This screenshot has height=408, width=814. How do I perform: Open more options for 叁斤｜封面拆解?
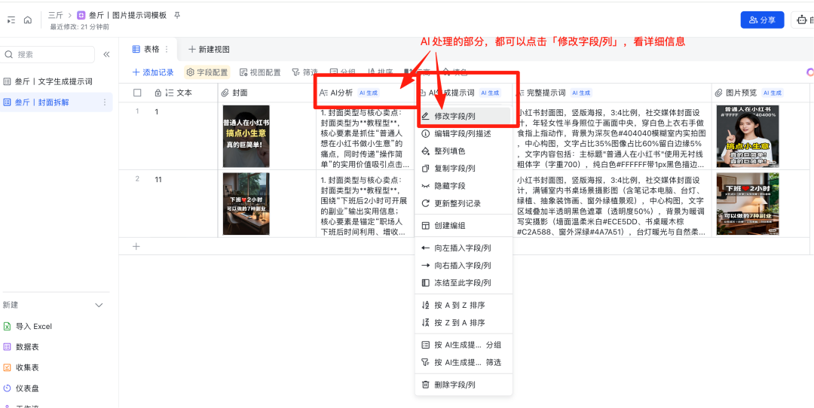(105, 102)
